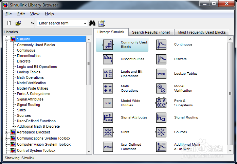Expand Communications System Toolbox node
The image size is (237, 164).
(x=6, y=138)
